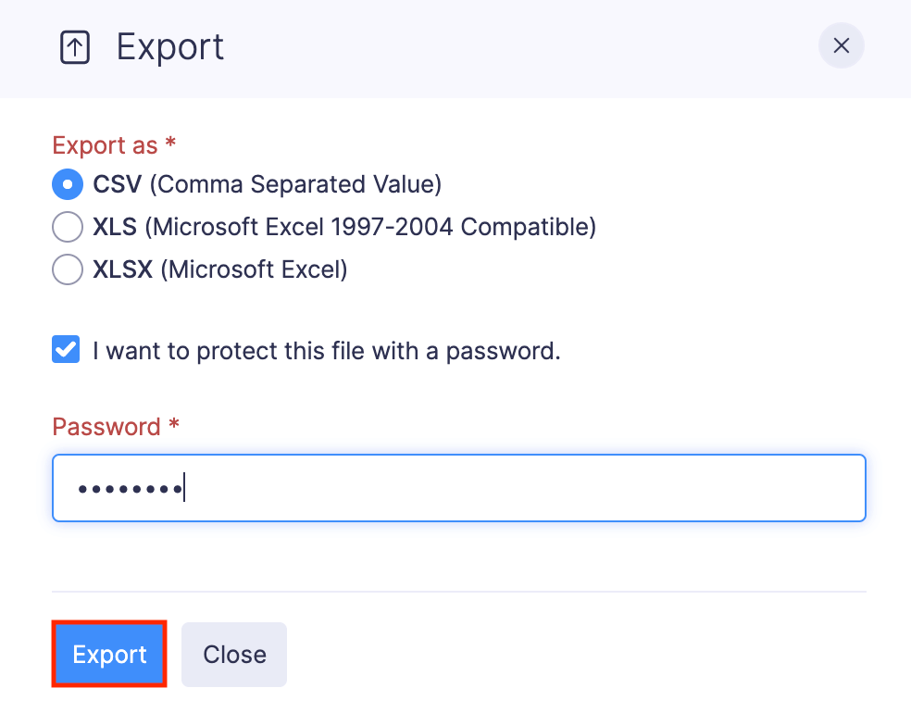Select the XLS (Microsoft Excel 1997-2004 Compatible) option

point(67,227)
